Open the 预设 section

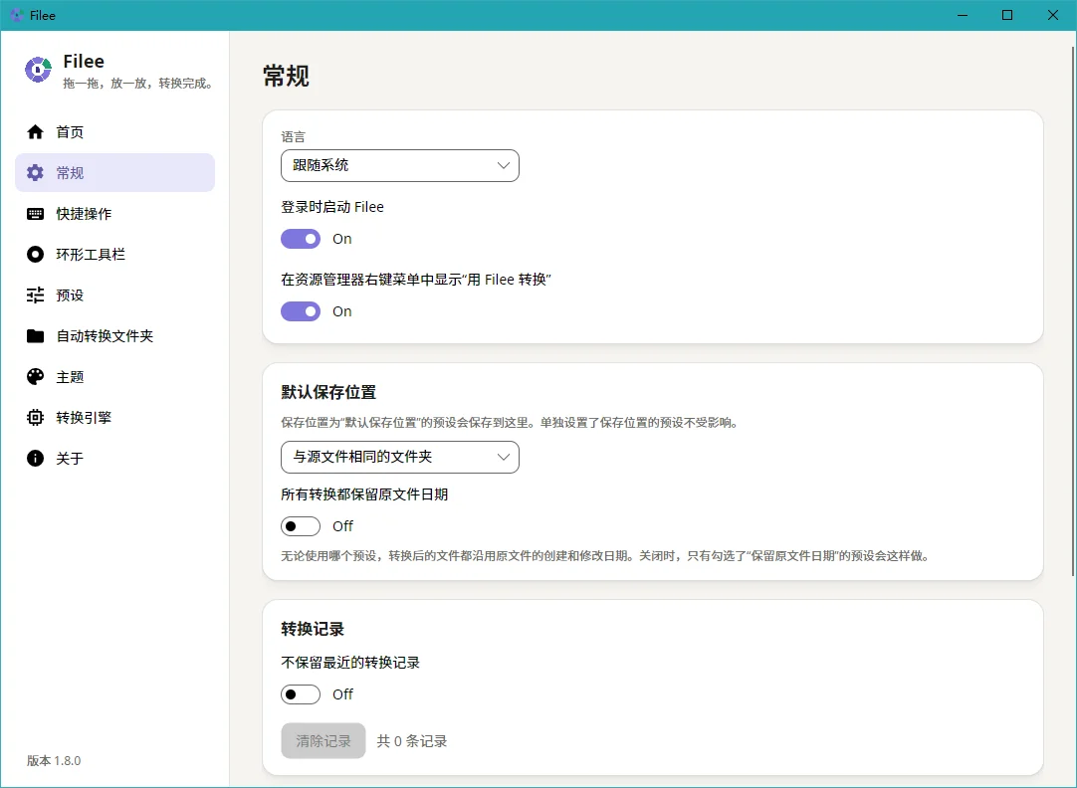(x=114, y=295)
